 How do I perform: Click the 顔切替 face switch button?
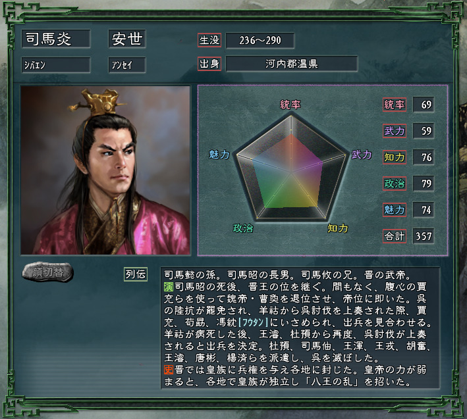click(47, 272)
